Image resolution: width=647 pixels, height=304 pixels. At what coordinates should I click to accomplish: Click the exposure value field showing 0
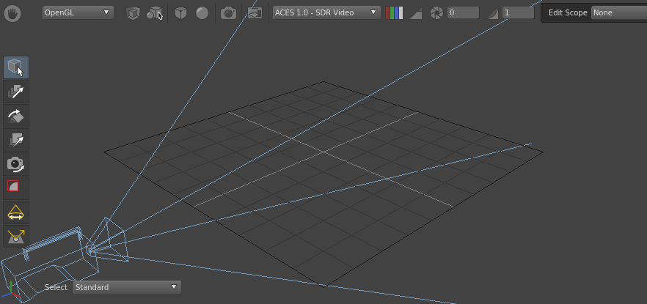463,12
